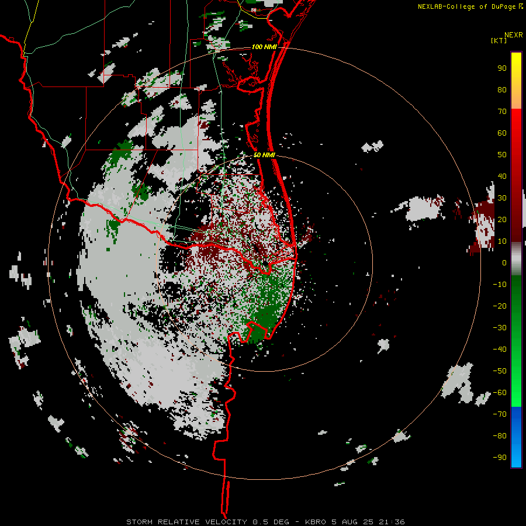This screenshot has width=526, height=526.
Task: Click the 100 NMI range ring label
Action: click(x=264, y=47)
